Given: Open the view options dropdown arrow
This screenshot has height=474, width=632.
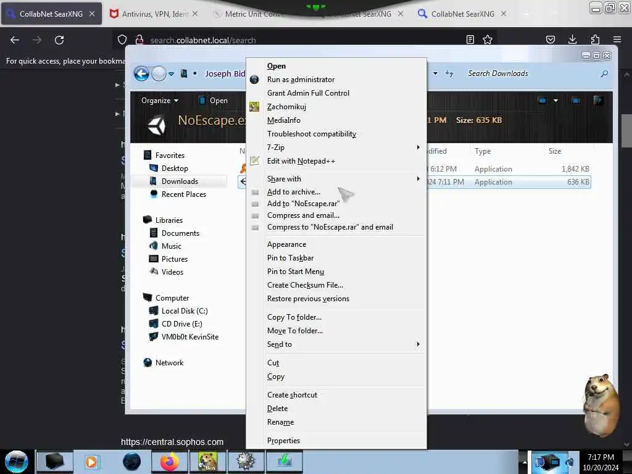Looking at the screenshot, I should coord(556,101).
